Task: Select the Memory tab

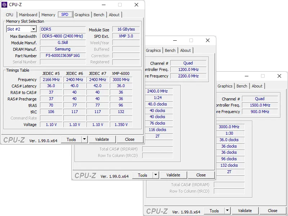Action: coord(48,15)
